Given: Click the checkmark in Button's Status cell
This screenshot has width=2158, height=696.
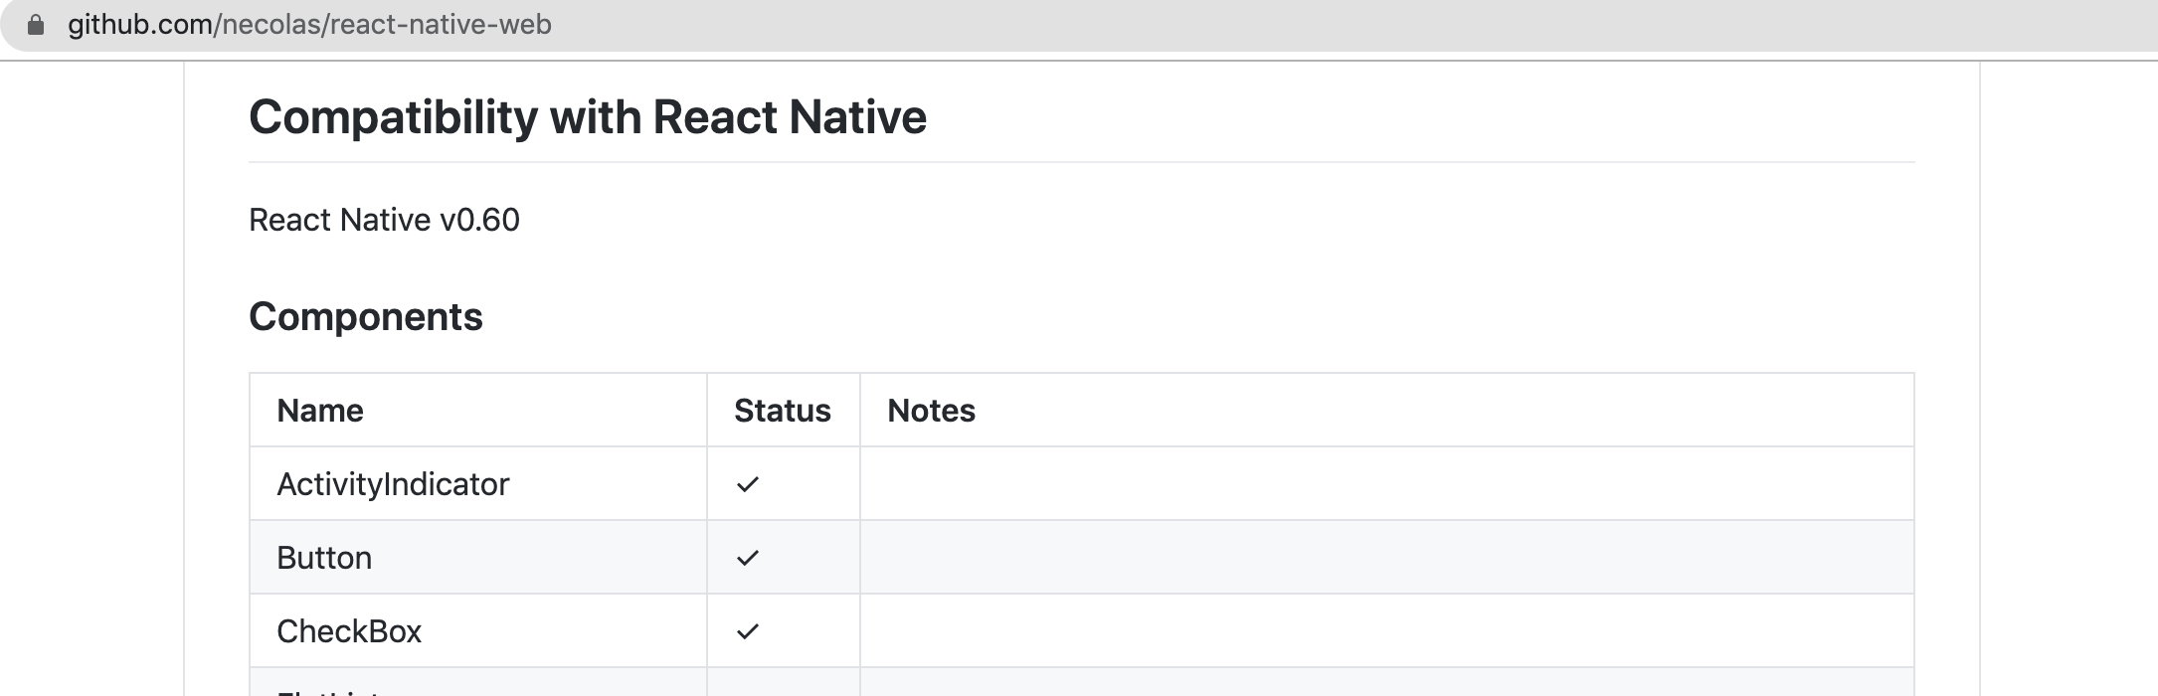Looking at the screenshot, I should (x=748, y=557).
